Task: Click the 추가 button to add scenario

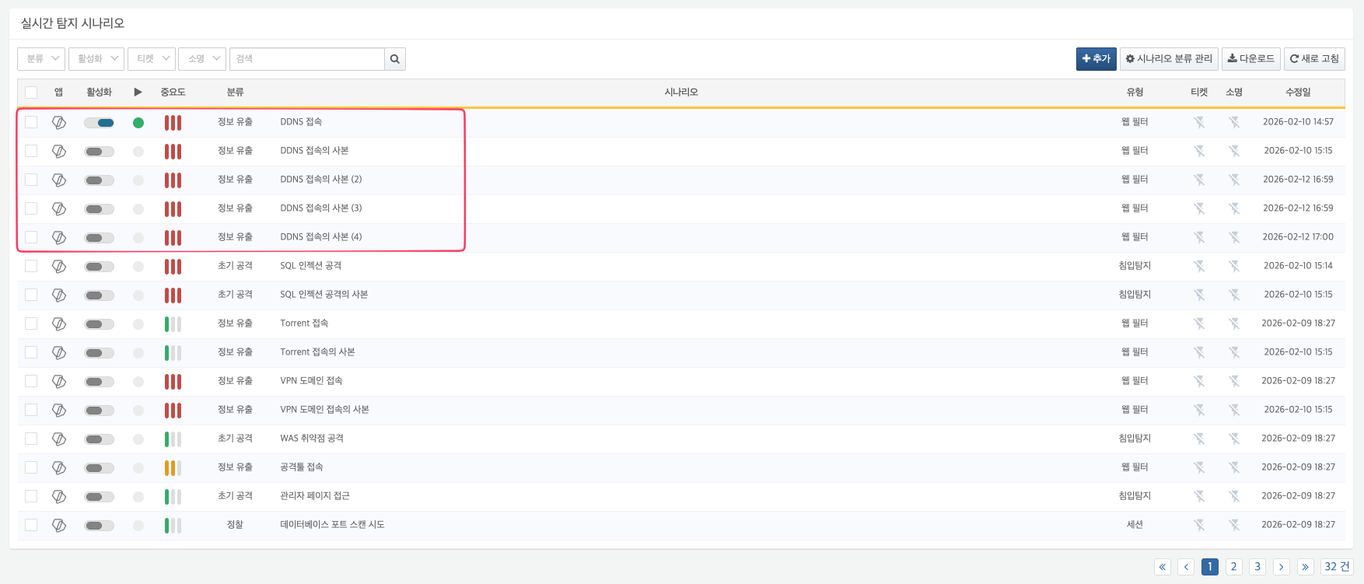Action: [1096, 59]
